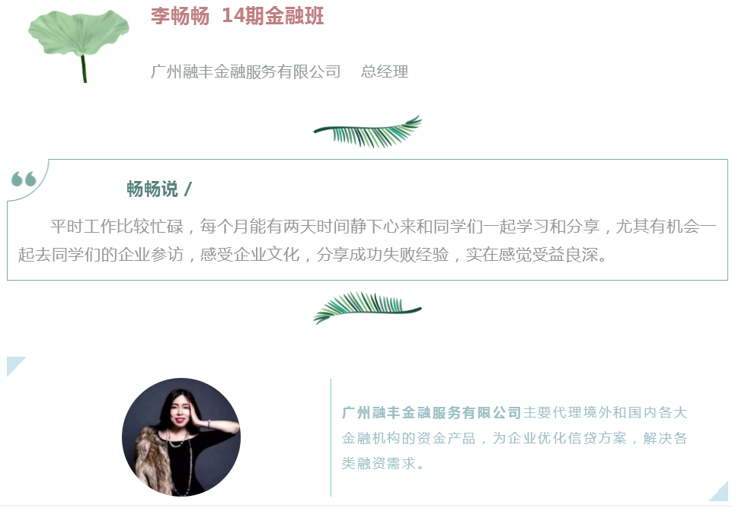Click the palm leaf divider above the quote
732x508 pixels.
(367, 132)
